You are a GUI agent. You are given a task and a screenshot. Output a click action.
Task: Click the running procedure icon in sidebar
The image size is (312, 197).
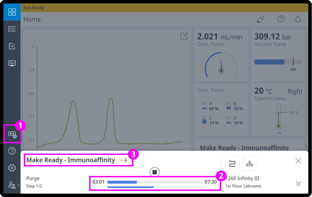pos(12,134)
